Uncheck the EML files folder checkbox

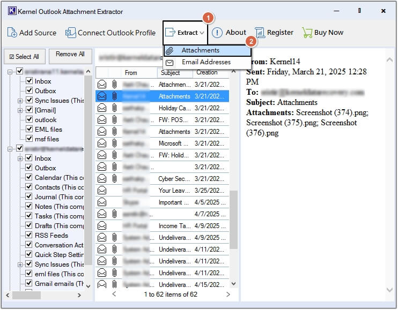pos(30,129)
